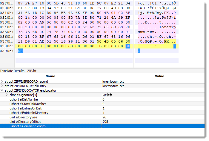209x141 pixels.
Task: Click address 02F0h row label
Action: [7, 2]
